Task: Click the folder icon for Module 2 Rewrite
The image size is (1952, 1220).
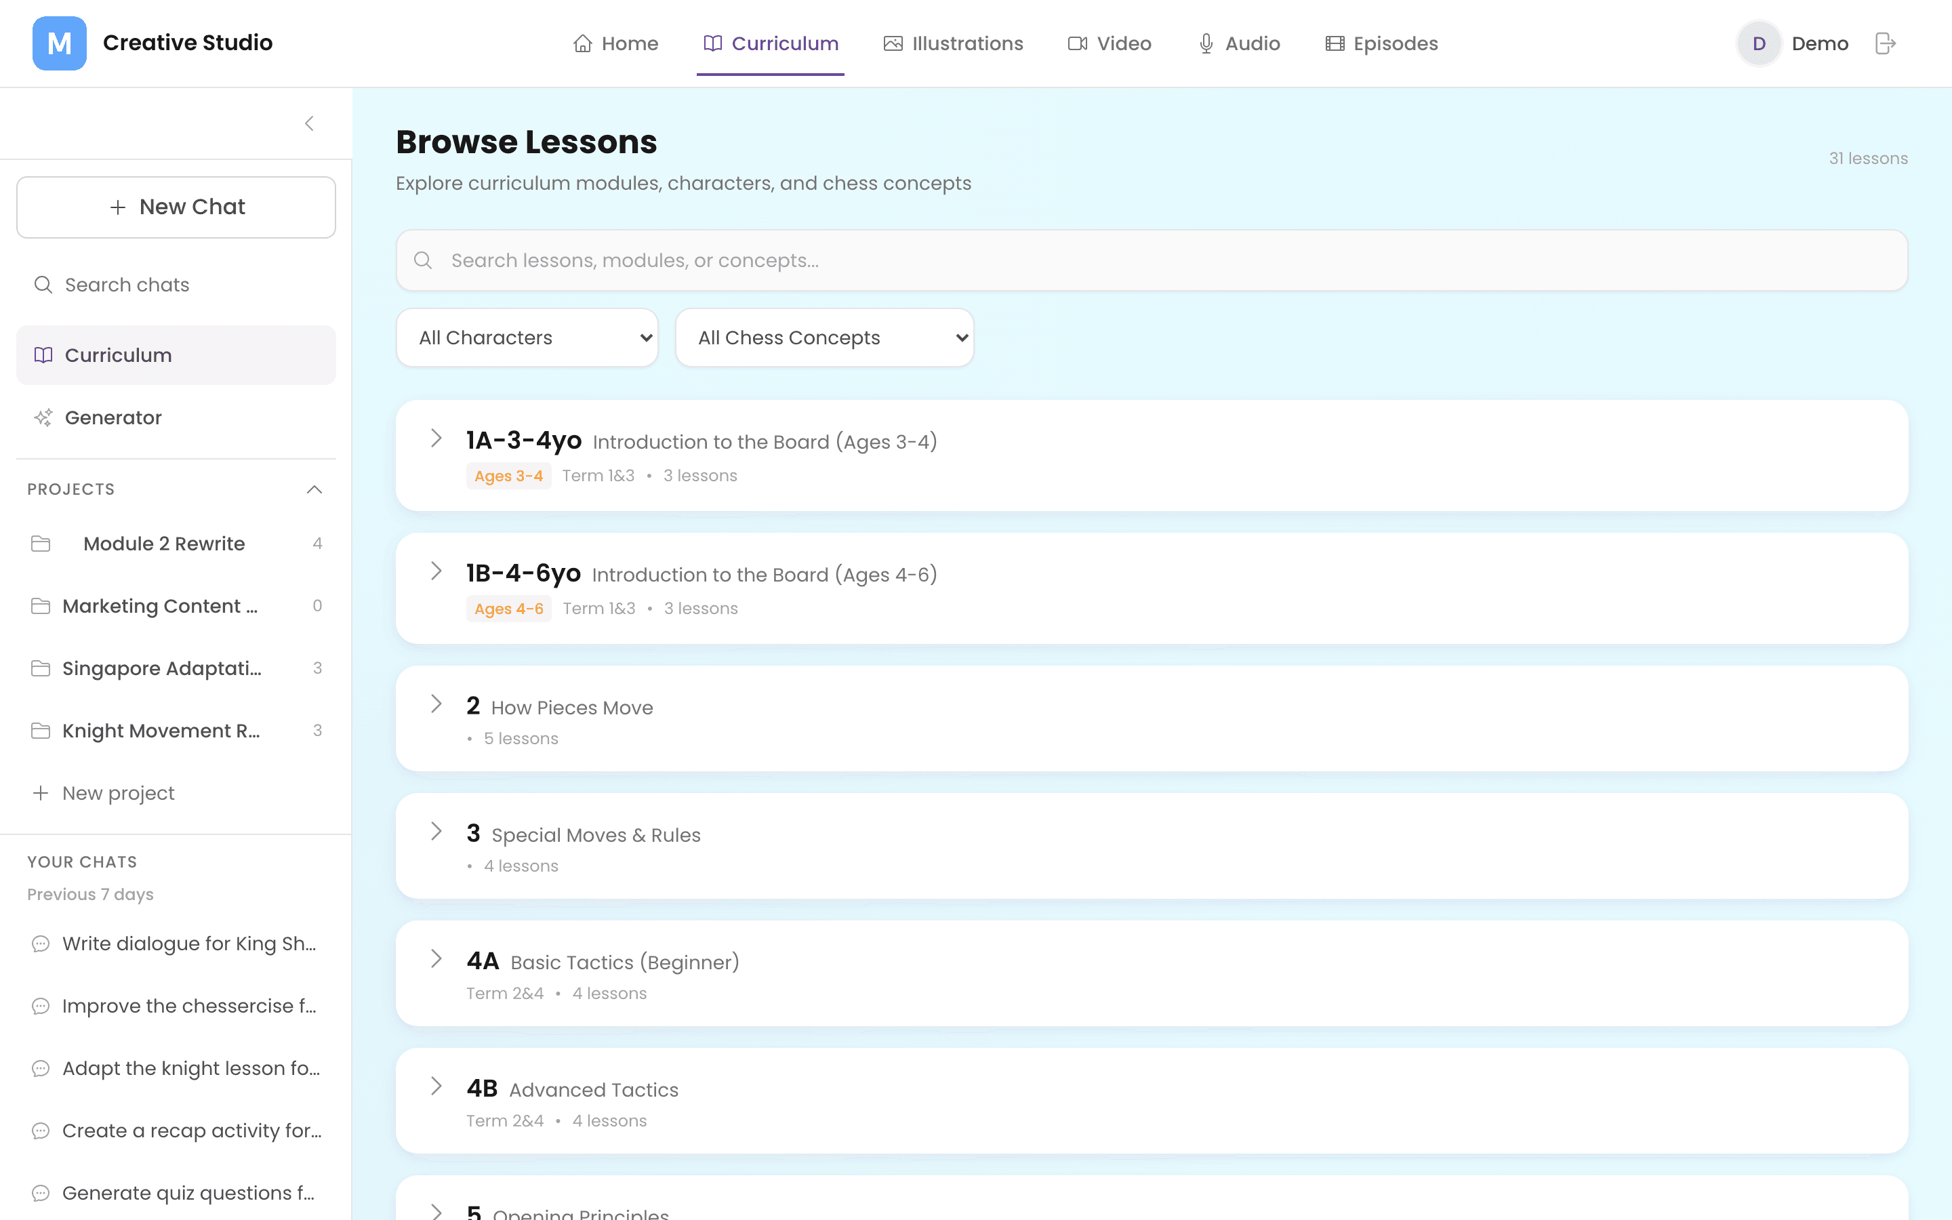Action: tap(41, 544)
